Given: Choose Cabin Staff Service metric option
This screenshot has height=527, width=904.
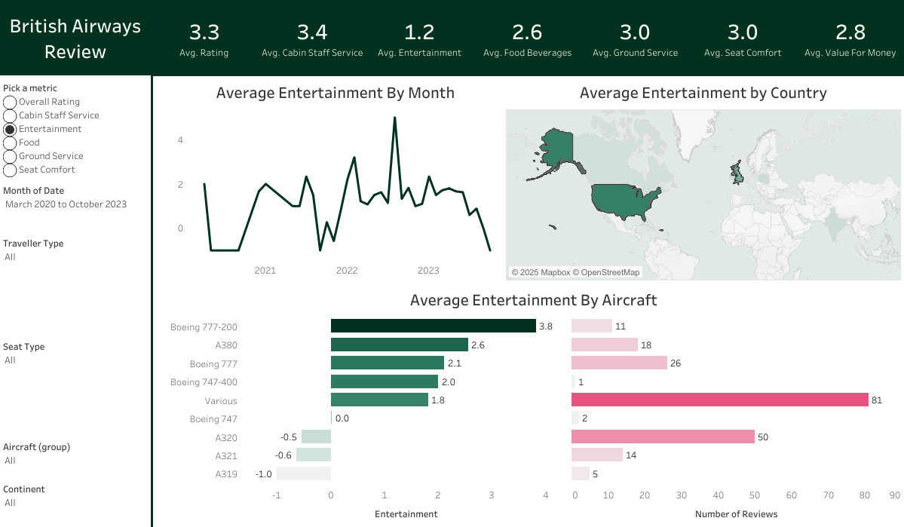Looking at the screenshot, I should (10, 115).
